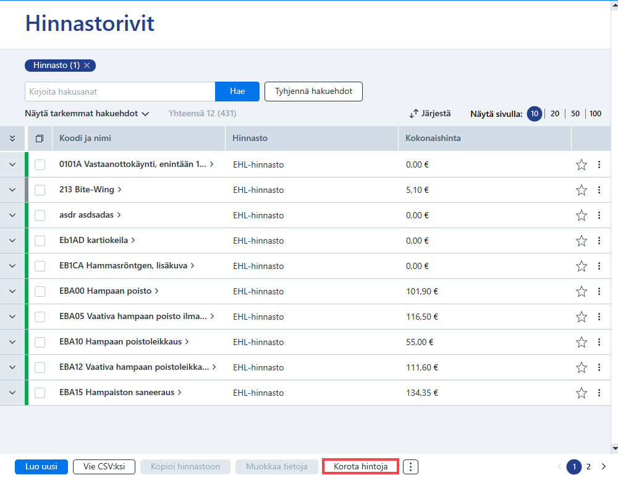Switch to page 2
The image size is (618, 478).
[588, 467]
